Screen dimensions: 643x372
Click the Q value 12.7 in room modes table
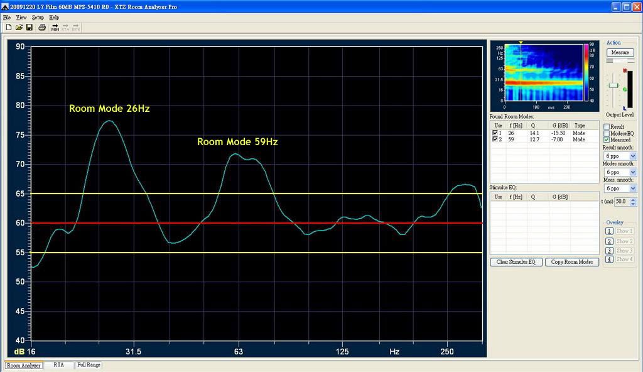pyautogui.click(x=534, y=139)
